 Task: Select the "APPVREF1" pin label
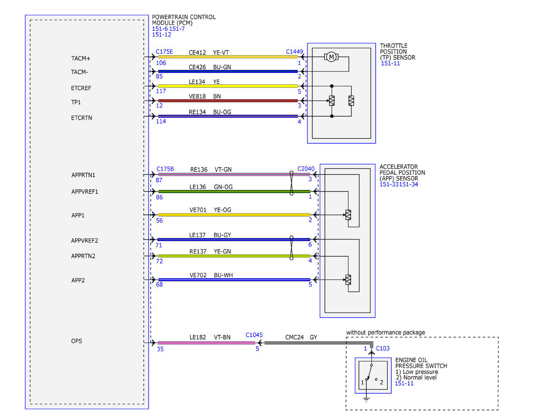84,192
